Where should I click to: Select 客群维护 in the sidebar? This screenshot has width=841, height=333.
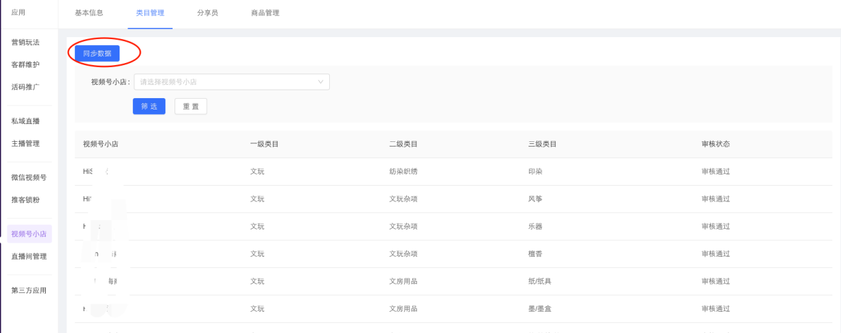[x=25, y=65]
